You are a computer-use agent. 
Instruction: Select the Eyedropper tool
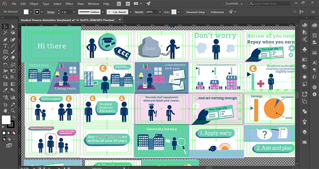tap(6, 90)
